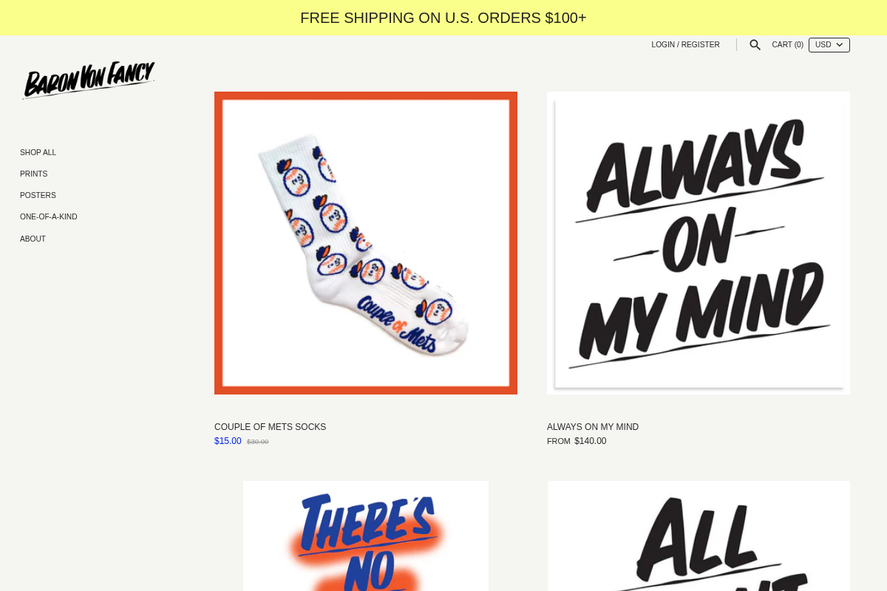The width and height of the screenshot is (887, 591).
Task: Open the All black lettering print thumbnail
Action: pos(699,536)
